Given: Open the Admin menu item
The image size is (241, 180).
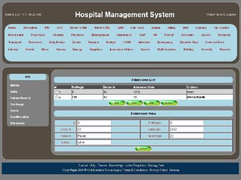Looking at the screenshot, I should [x=156, y=28].
